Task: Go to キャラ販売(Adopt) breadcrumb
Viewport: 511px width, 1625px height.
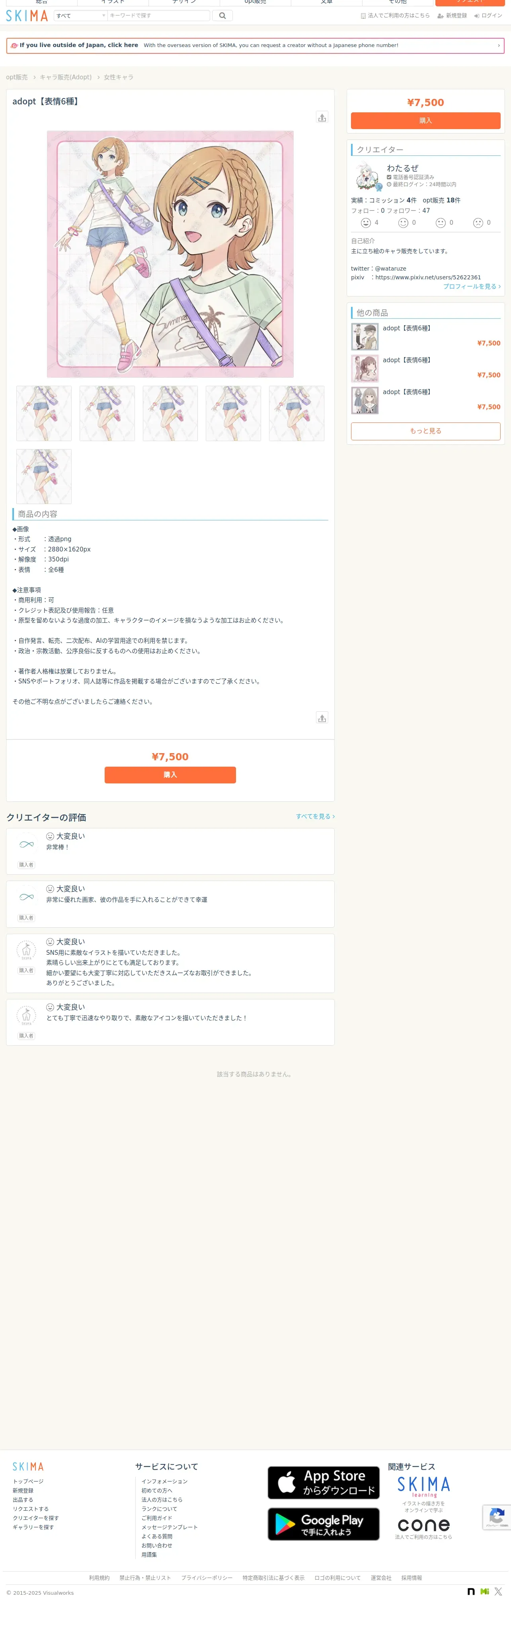Action: coord(66,77)
